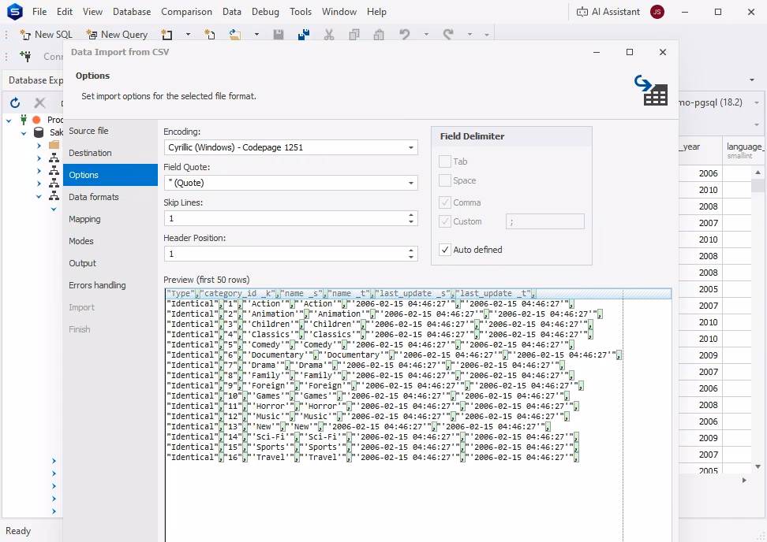This screenshot has width=767, height=542.
Task: Click the Save disk icon
Action: click(279, 34)
